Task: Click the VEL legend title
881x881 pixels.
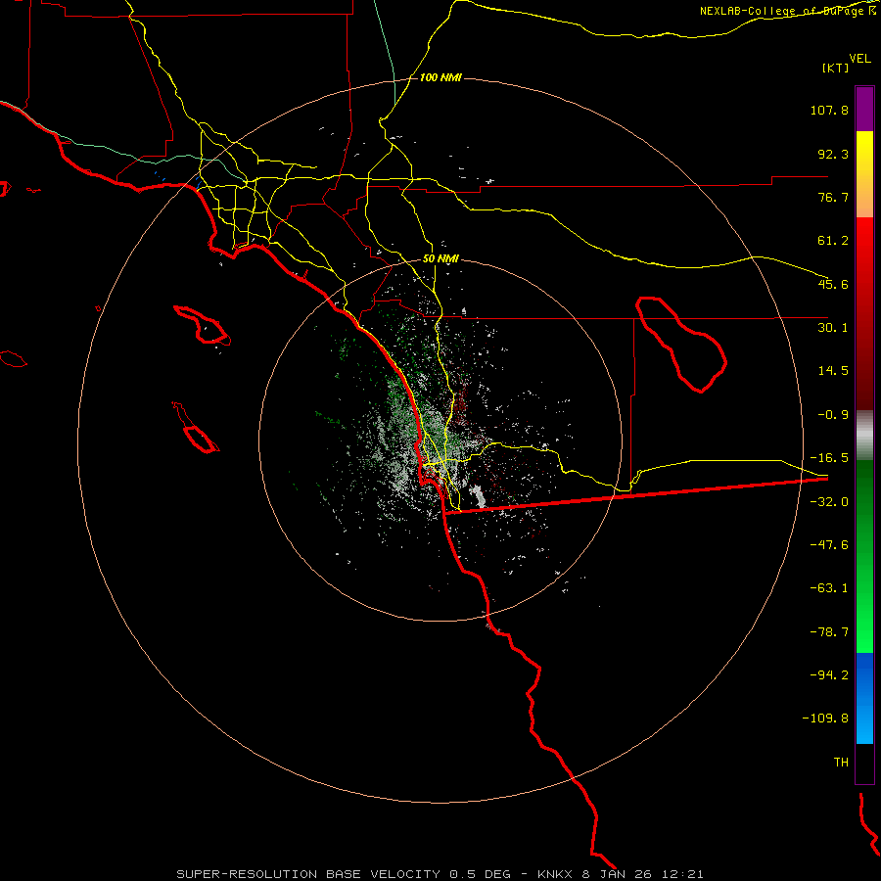Action: pos(859,59)
